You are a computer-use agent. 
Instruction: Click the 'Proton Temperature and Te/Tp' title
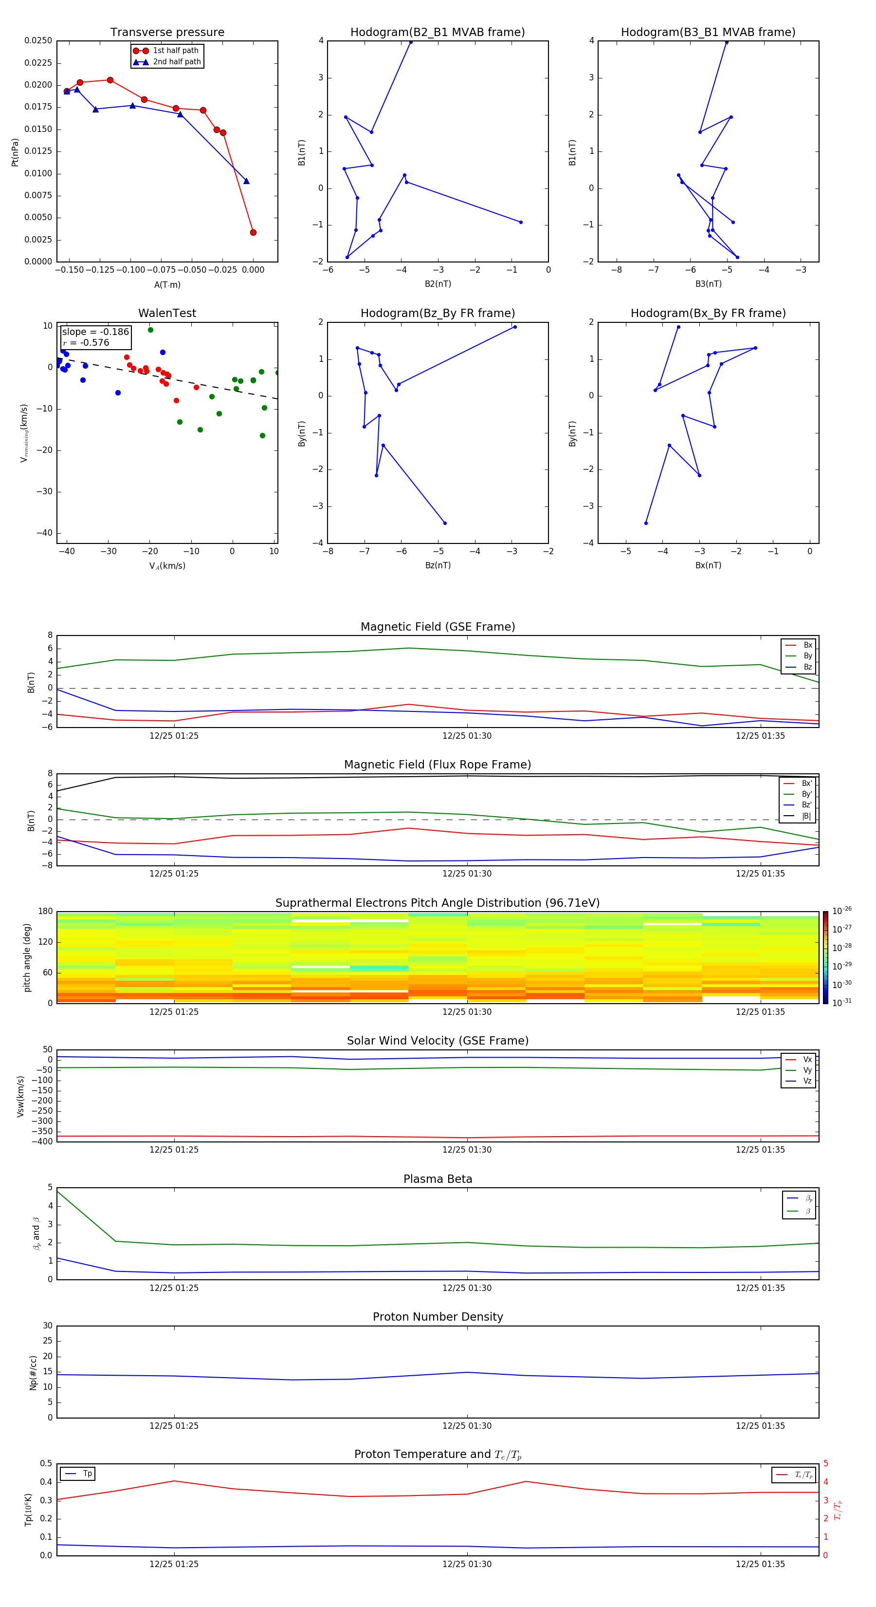[x=438, y=1455]
